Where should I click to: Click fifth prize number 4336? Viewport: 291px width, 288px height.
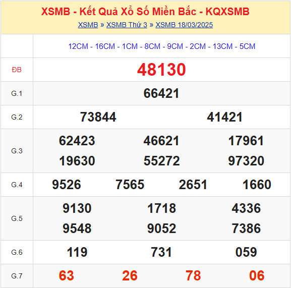[246, 208]
